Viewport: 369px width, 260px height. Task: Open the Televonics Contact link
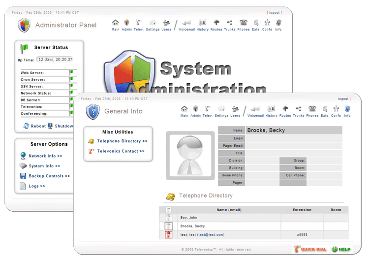point(121,151)
